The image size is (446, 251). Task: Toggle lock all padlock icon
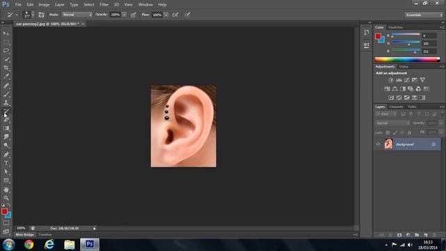pyautogui.click(x=409, y=132)
